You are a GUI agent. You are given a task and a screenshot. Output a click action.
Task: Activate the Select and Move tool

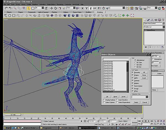click(51, 8)
